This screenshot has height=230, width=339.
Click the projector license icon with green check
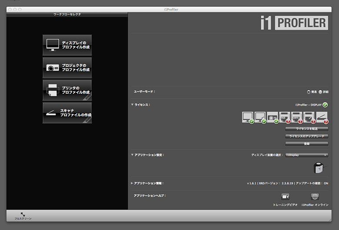(273, 117)
